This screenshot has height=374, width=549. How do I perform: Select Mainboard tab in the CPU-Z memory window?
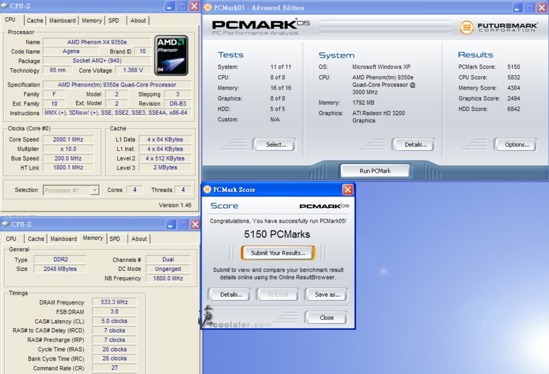tap(63, 239)
